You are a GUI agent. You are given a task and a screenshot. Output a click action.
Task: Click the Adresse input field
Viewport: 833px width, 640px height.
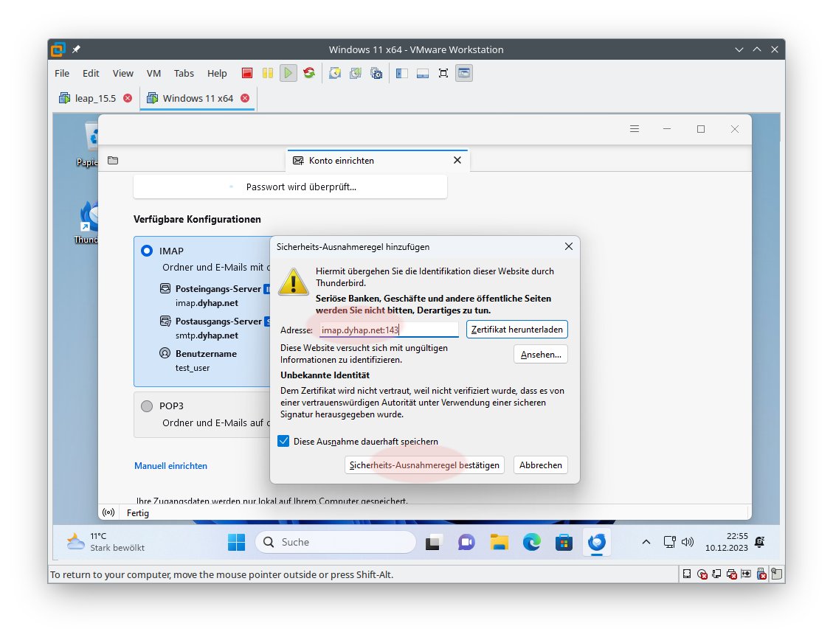388,330
